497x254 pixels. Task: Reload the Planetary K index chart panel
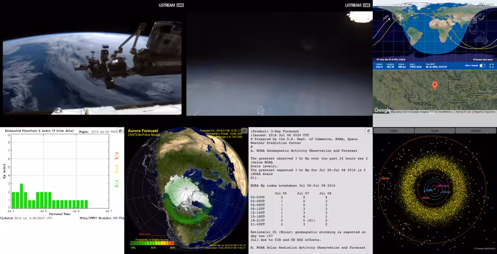tap(120, 130)
